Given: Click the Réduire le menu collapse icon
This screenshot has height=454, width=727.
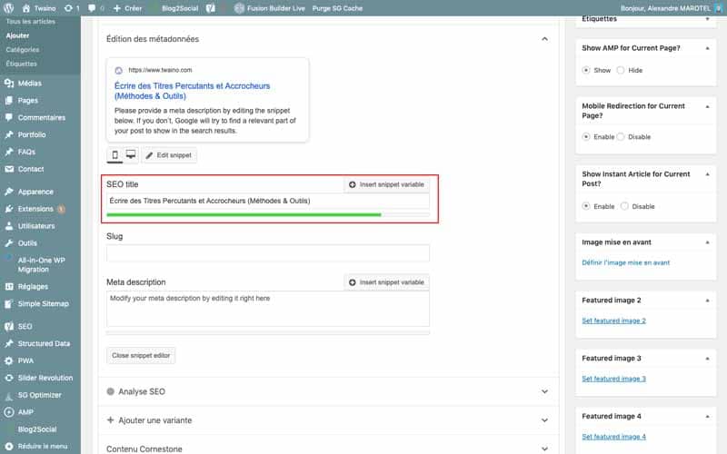Looking at the screenshot, I should tap(8, 446).
